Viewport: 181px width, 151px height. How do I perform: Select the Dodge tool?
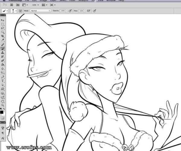[2, 72]
